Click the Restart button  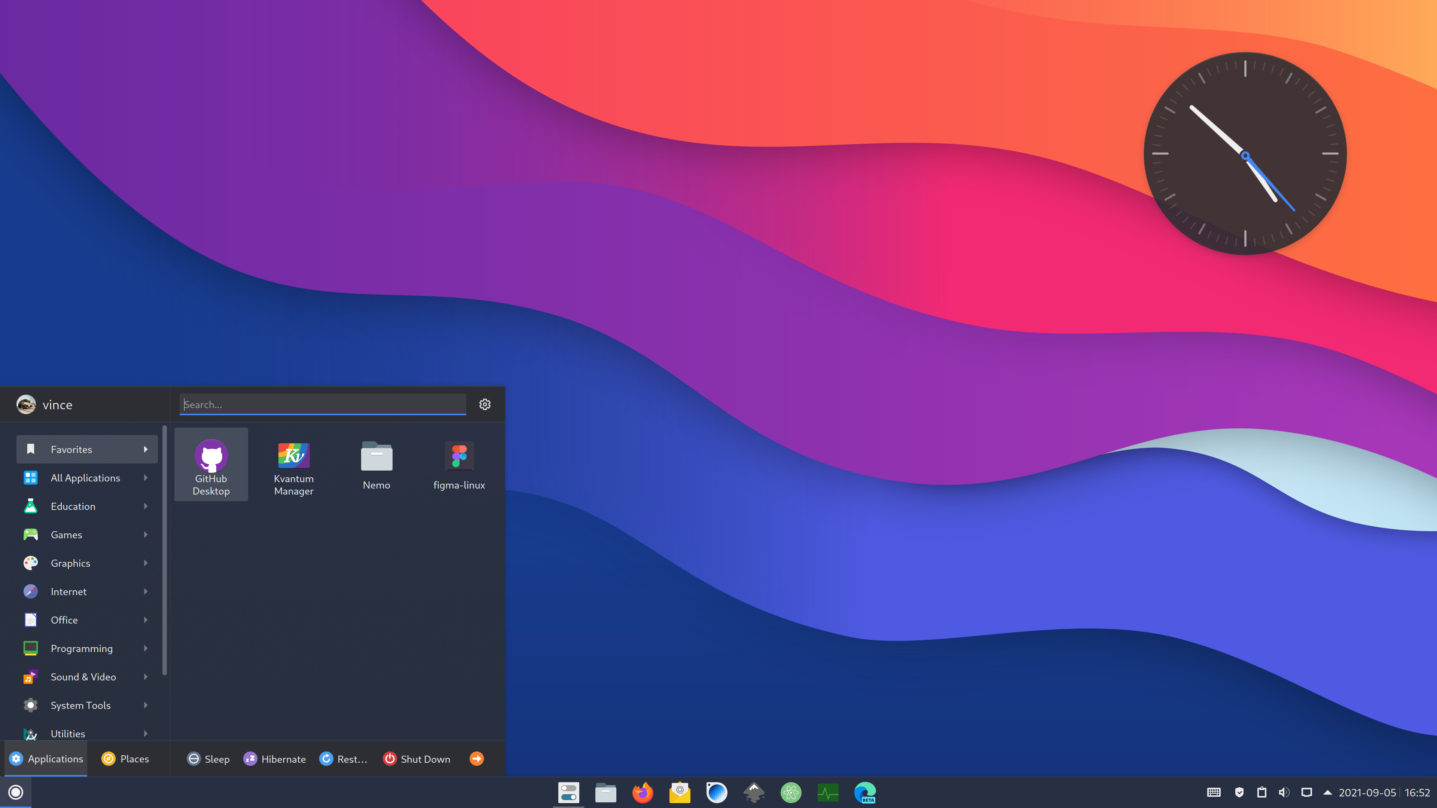pyautogui.click(x=343, y=759)
